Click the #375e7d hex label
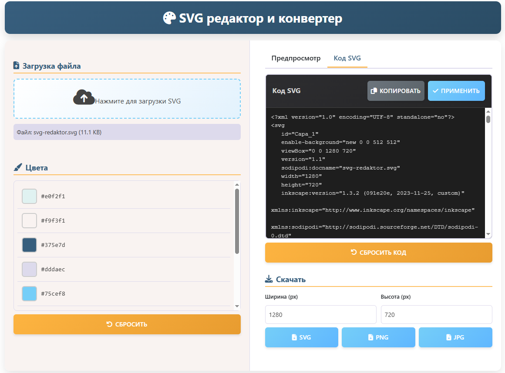This screenshot has width=505, height=373. [53, 245]
